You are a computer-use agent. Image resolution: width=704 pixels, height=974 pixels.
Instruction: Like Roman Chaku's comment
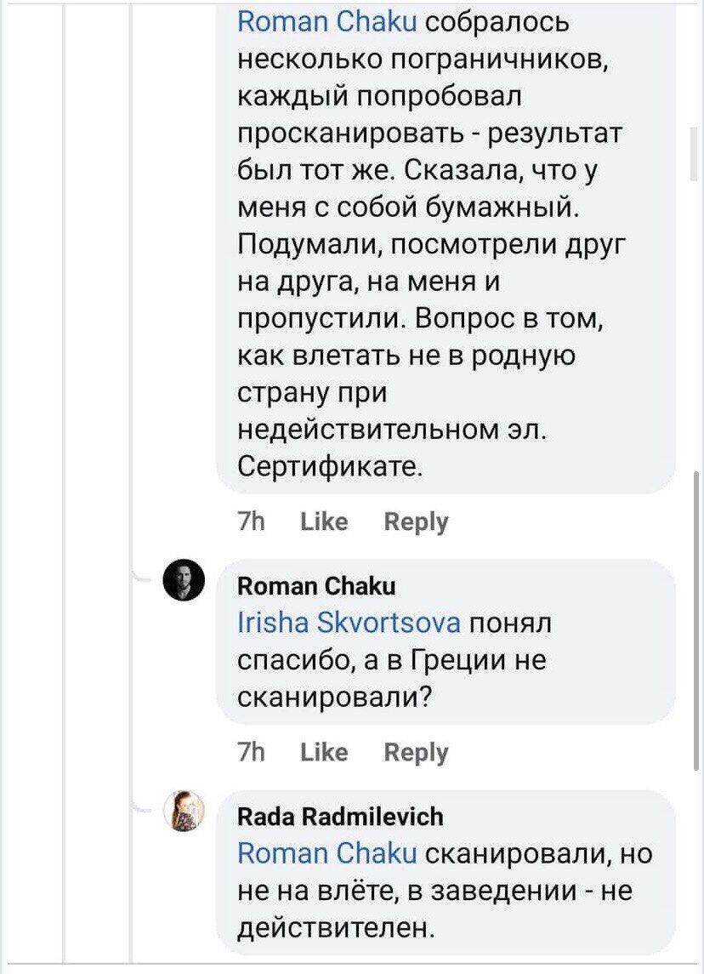(x=323, y=751)
